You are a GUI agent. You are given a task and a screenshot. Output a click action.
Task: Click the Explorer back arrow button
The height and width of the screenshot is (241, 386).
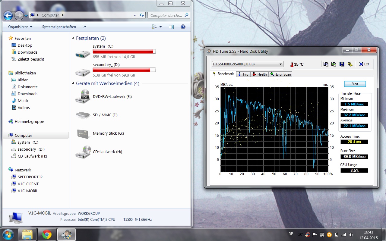point(8,15)
